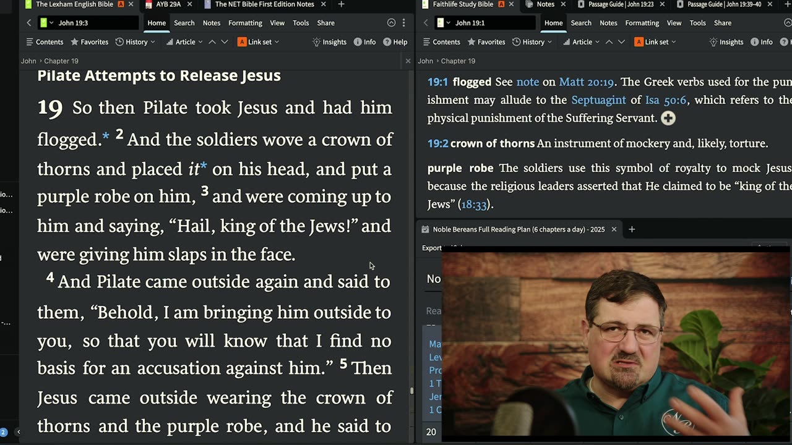Open the Article navigation dropdown in the Lexham panel
This screenshot has width=792, height=445.
[x=184, y=42]
